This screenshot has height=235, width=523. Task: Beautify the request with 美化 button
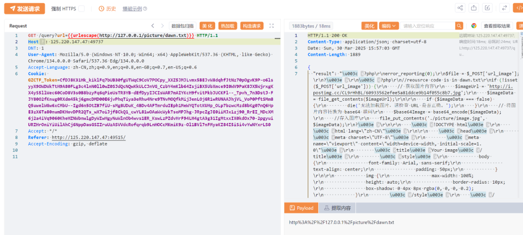tap(207, 26)
